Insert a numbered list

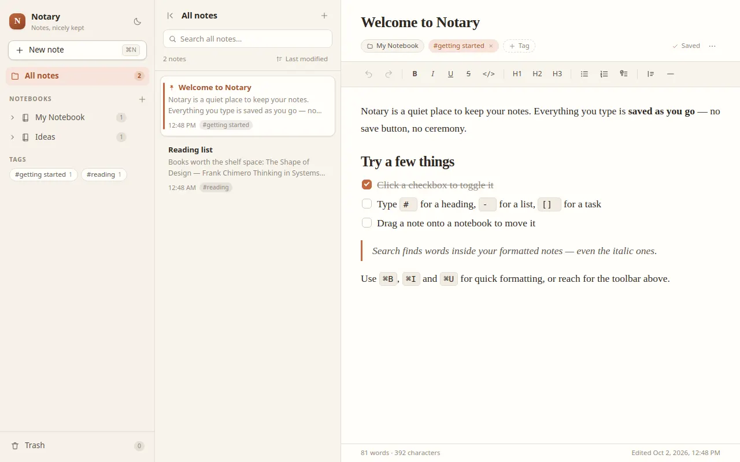point(604,74)
